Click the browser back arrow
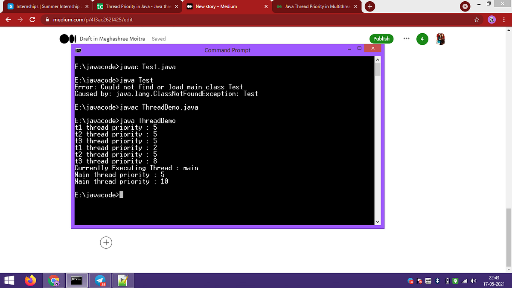The width and height of the screenshot is (512, 288). [9, 20]
